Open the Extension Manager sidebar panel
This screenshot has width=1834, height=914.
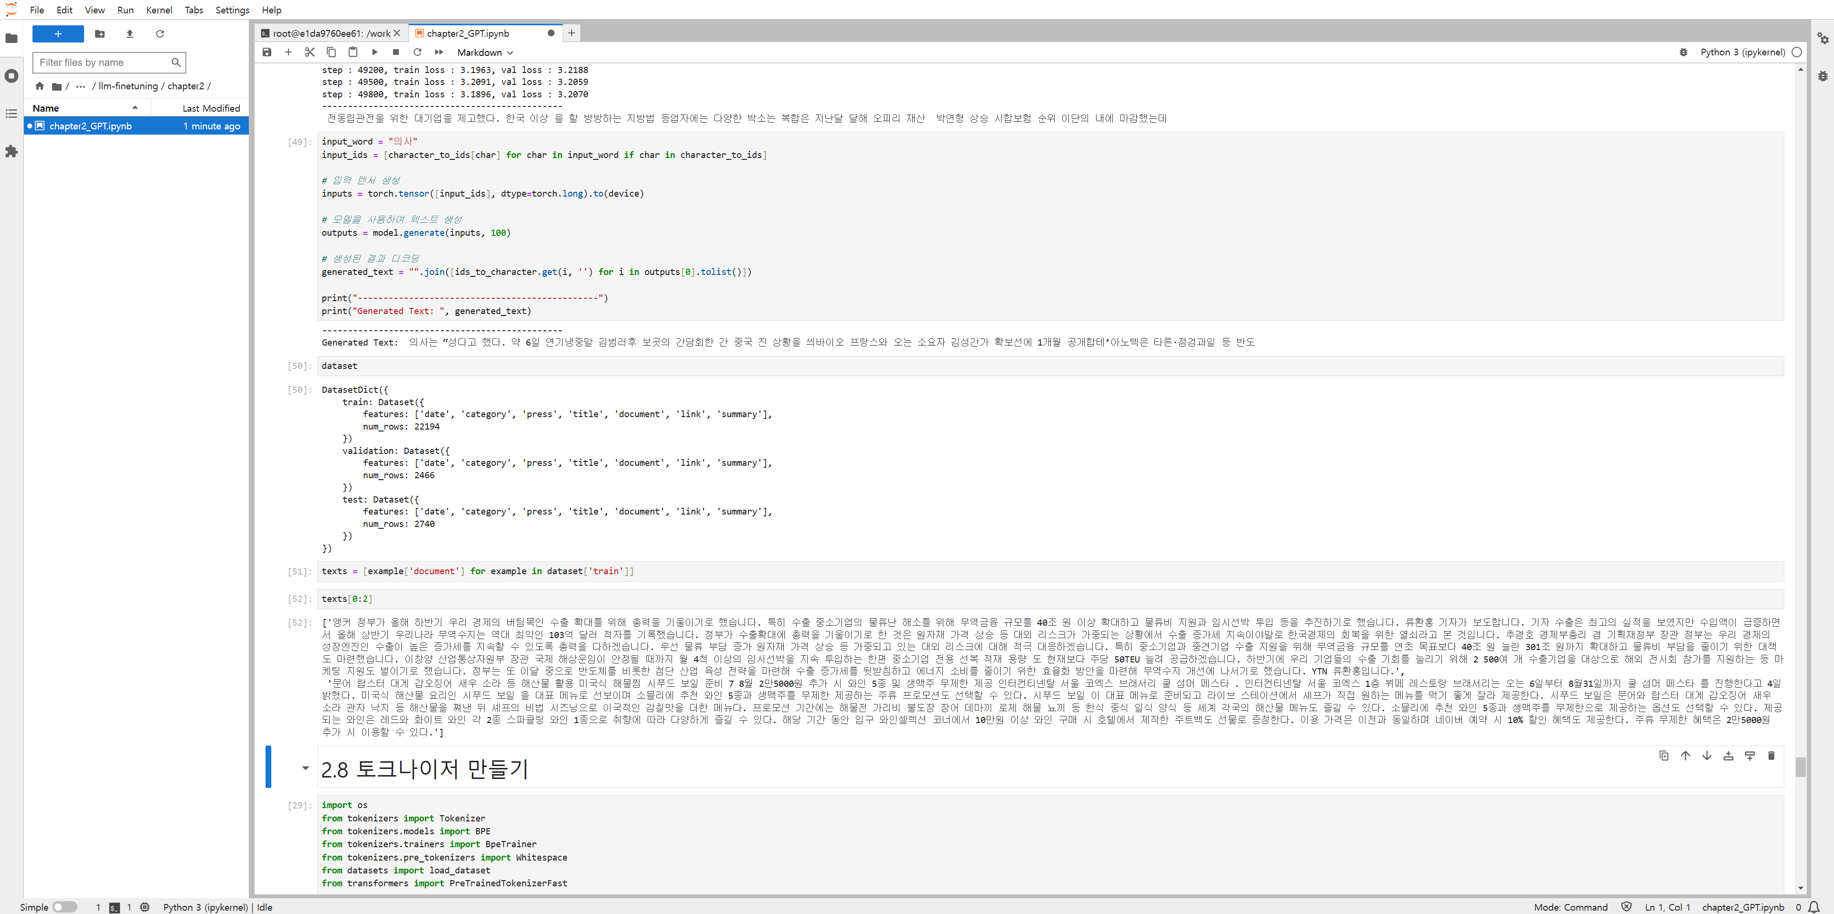11,151
